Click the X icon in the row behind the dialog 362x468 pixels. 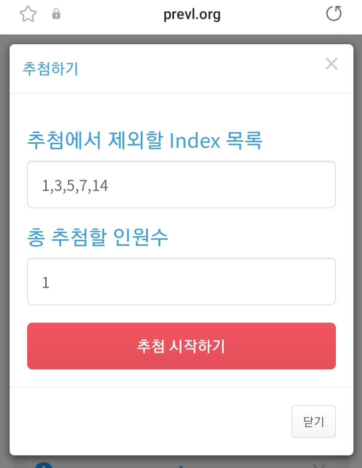(319, 465)
